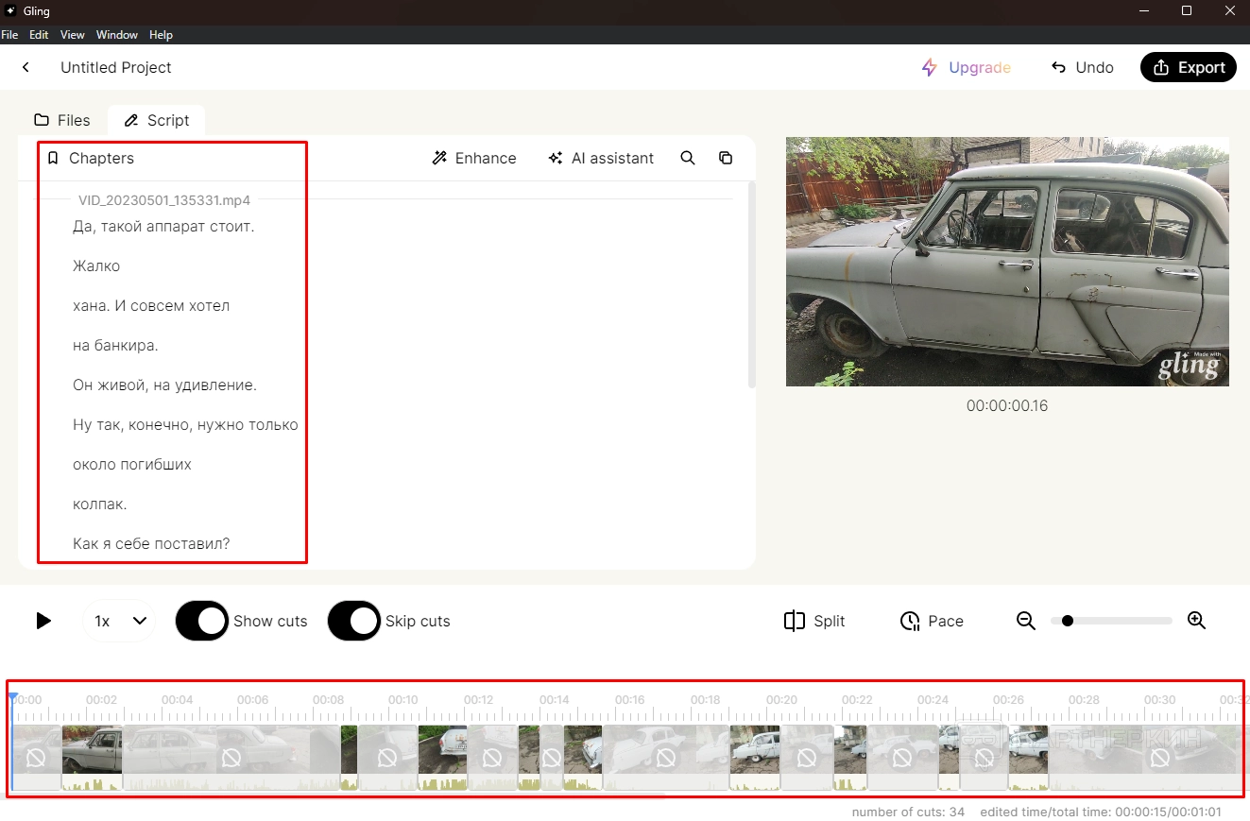Click the timeline zoom slider handle

point(1068,621)
